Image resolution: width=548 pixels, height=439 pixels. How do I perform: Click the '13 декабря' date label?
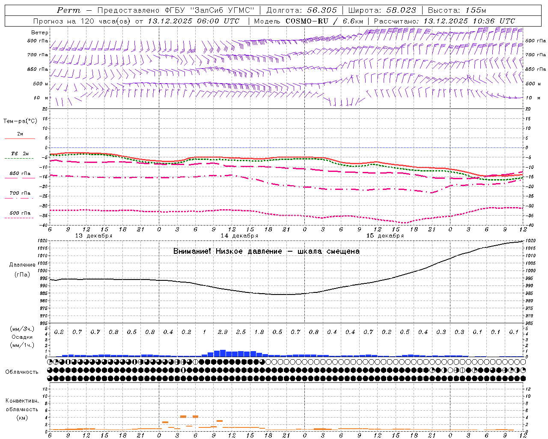(x=94, y=236)
